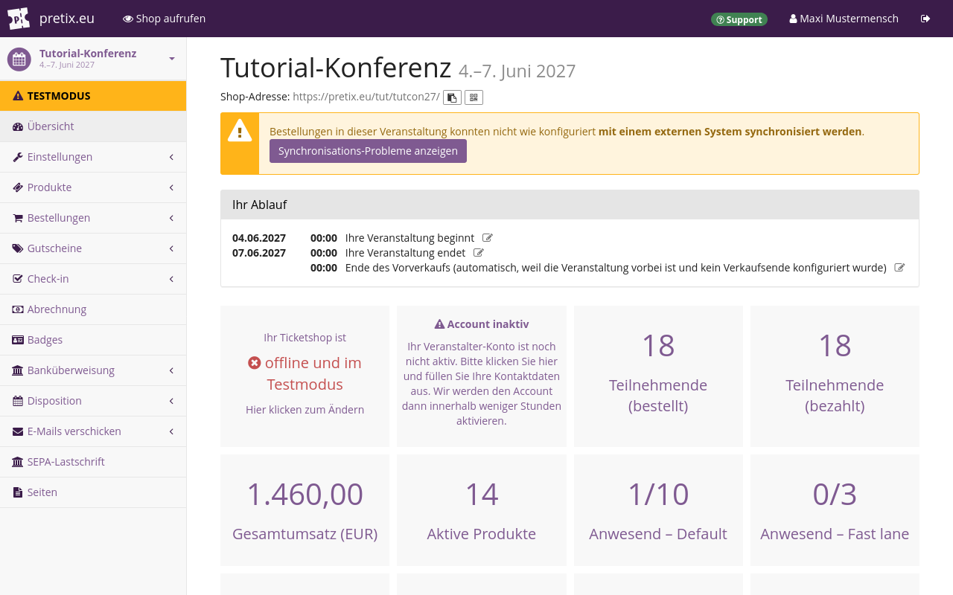Click the Banküberweisung bank icon
This screenshot has height=595, width=953.
click(18, 370)
